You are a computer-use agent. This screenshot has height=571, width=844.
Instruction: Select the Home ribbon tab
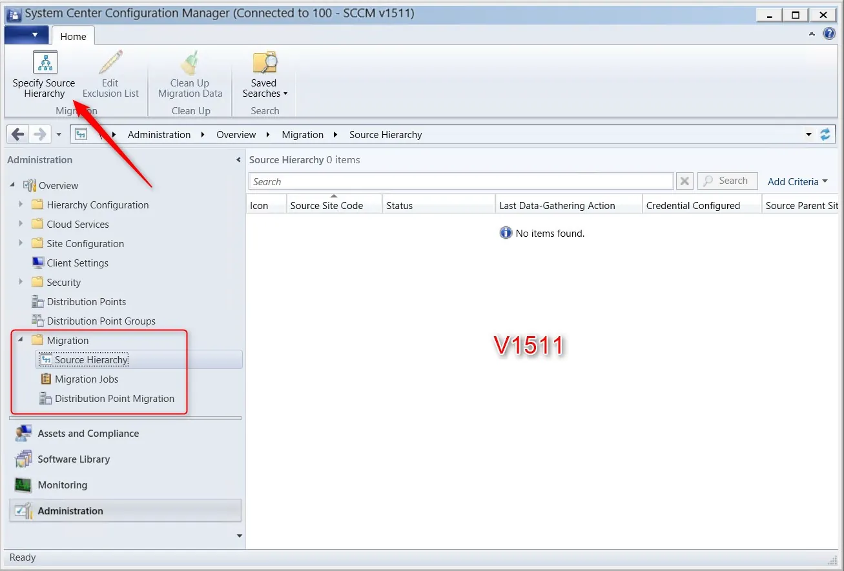click(73, 36)
